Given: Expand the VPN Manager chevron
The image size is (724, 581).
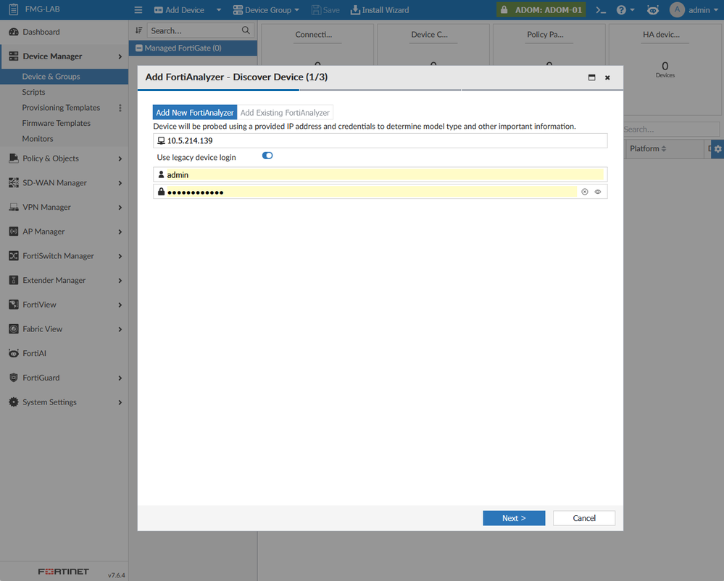Looking at the screenshot, I should pyautogui.click(x=120, y=208).
